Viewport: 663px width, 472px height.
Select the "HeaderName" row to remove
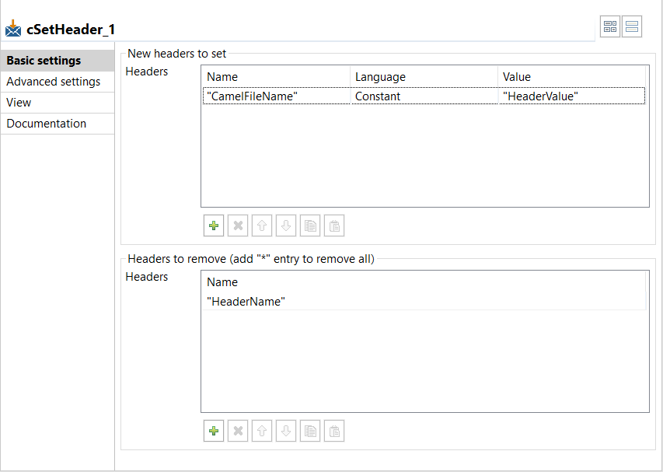246,302
